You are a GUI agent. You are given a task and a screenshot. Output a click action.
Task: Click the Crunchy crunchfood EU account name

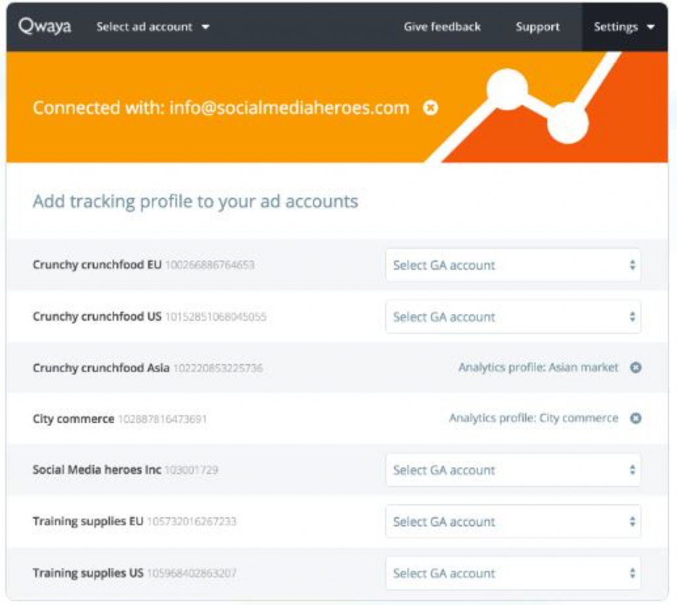pyautogui.click(x=97, y=264)
